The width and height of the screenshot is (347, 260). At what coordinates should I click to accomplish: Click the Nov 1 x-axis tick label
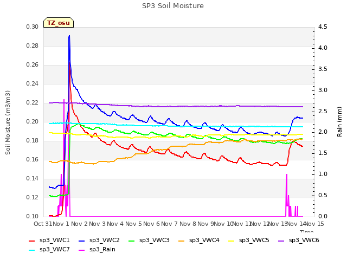click(61, 224)
